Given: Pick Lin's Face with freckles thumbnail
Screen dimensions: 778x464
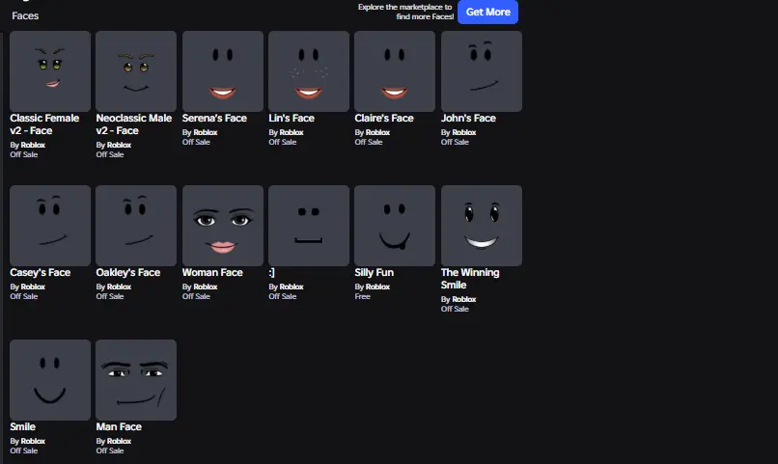Looking at the screenshot, I should (309, 71).
